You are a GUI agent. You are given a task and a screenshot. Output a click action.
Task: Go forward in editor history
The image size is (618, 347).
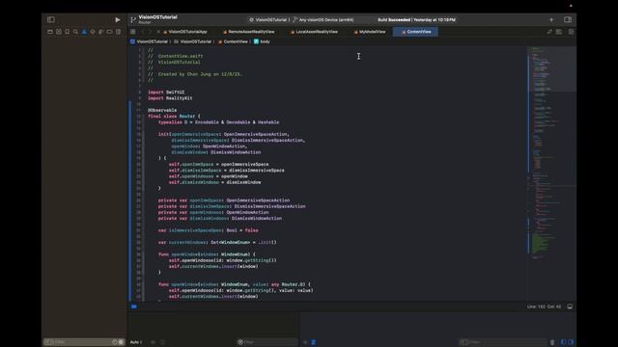pyautogui.click(x=151, y=32)
